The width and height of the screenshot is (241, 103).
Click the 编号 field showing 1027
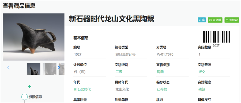(x=90, y=55)
